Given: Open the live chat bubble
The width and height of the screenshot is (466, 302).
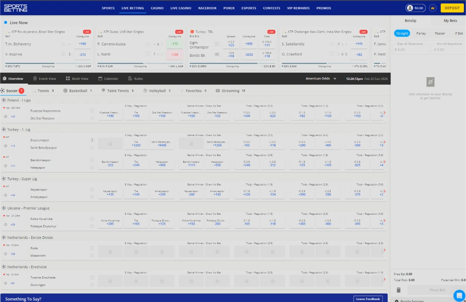Looking at the screenshot, I should click(x=459, y=296).
